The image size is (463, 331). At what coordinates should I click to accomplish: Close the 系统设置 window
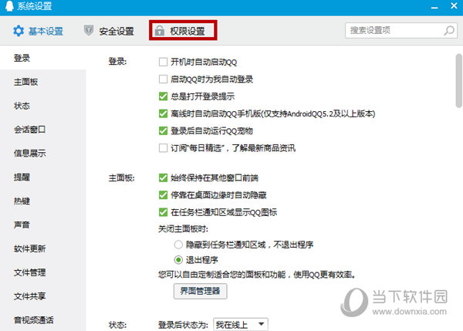(x=455, y=5)
